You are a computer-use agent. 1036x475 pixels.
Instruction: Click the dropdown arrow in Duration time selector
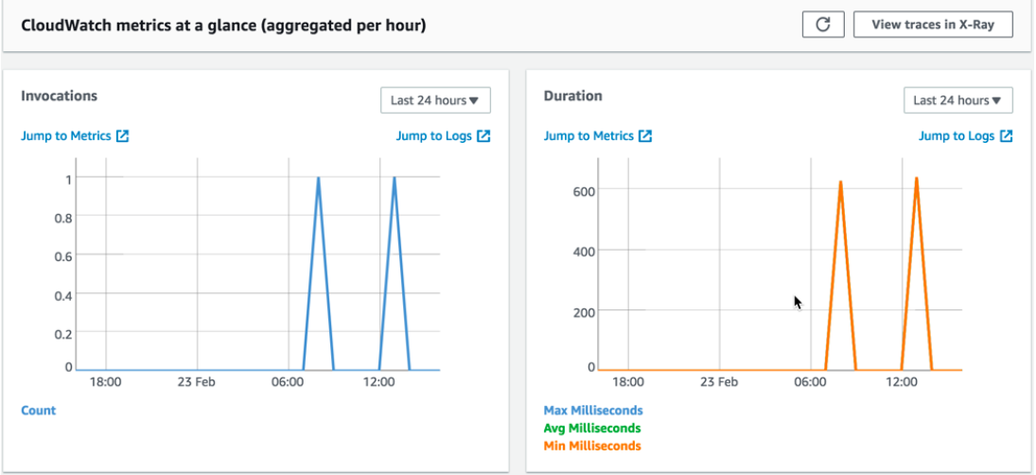pos(996,100)
